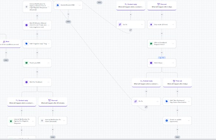Click END marker below Internal Notification To Client
Screen dimensions: 216x140
click(53, 137)
